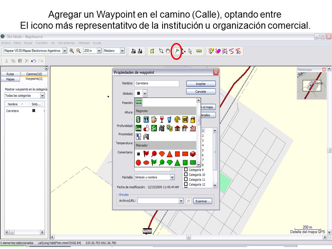Select the Map tool icon

tap(152, 51)
